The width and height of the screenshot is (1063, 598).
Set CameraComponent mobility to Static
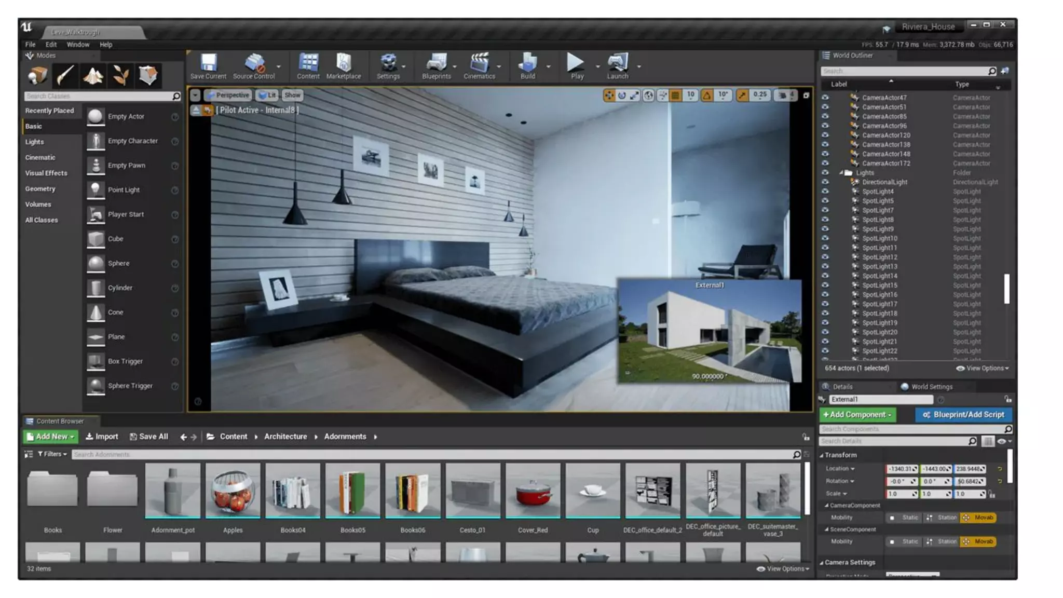904,518
